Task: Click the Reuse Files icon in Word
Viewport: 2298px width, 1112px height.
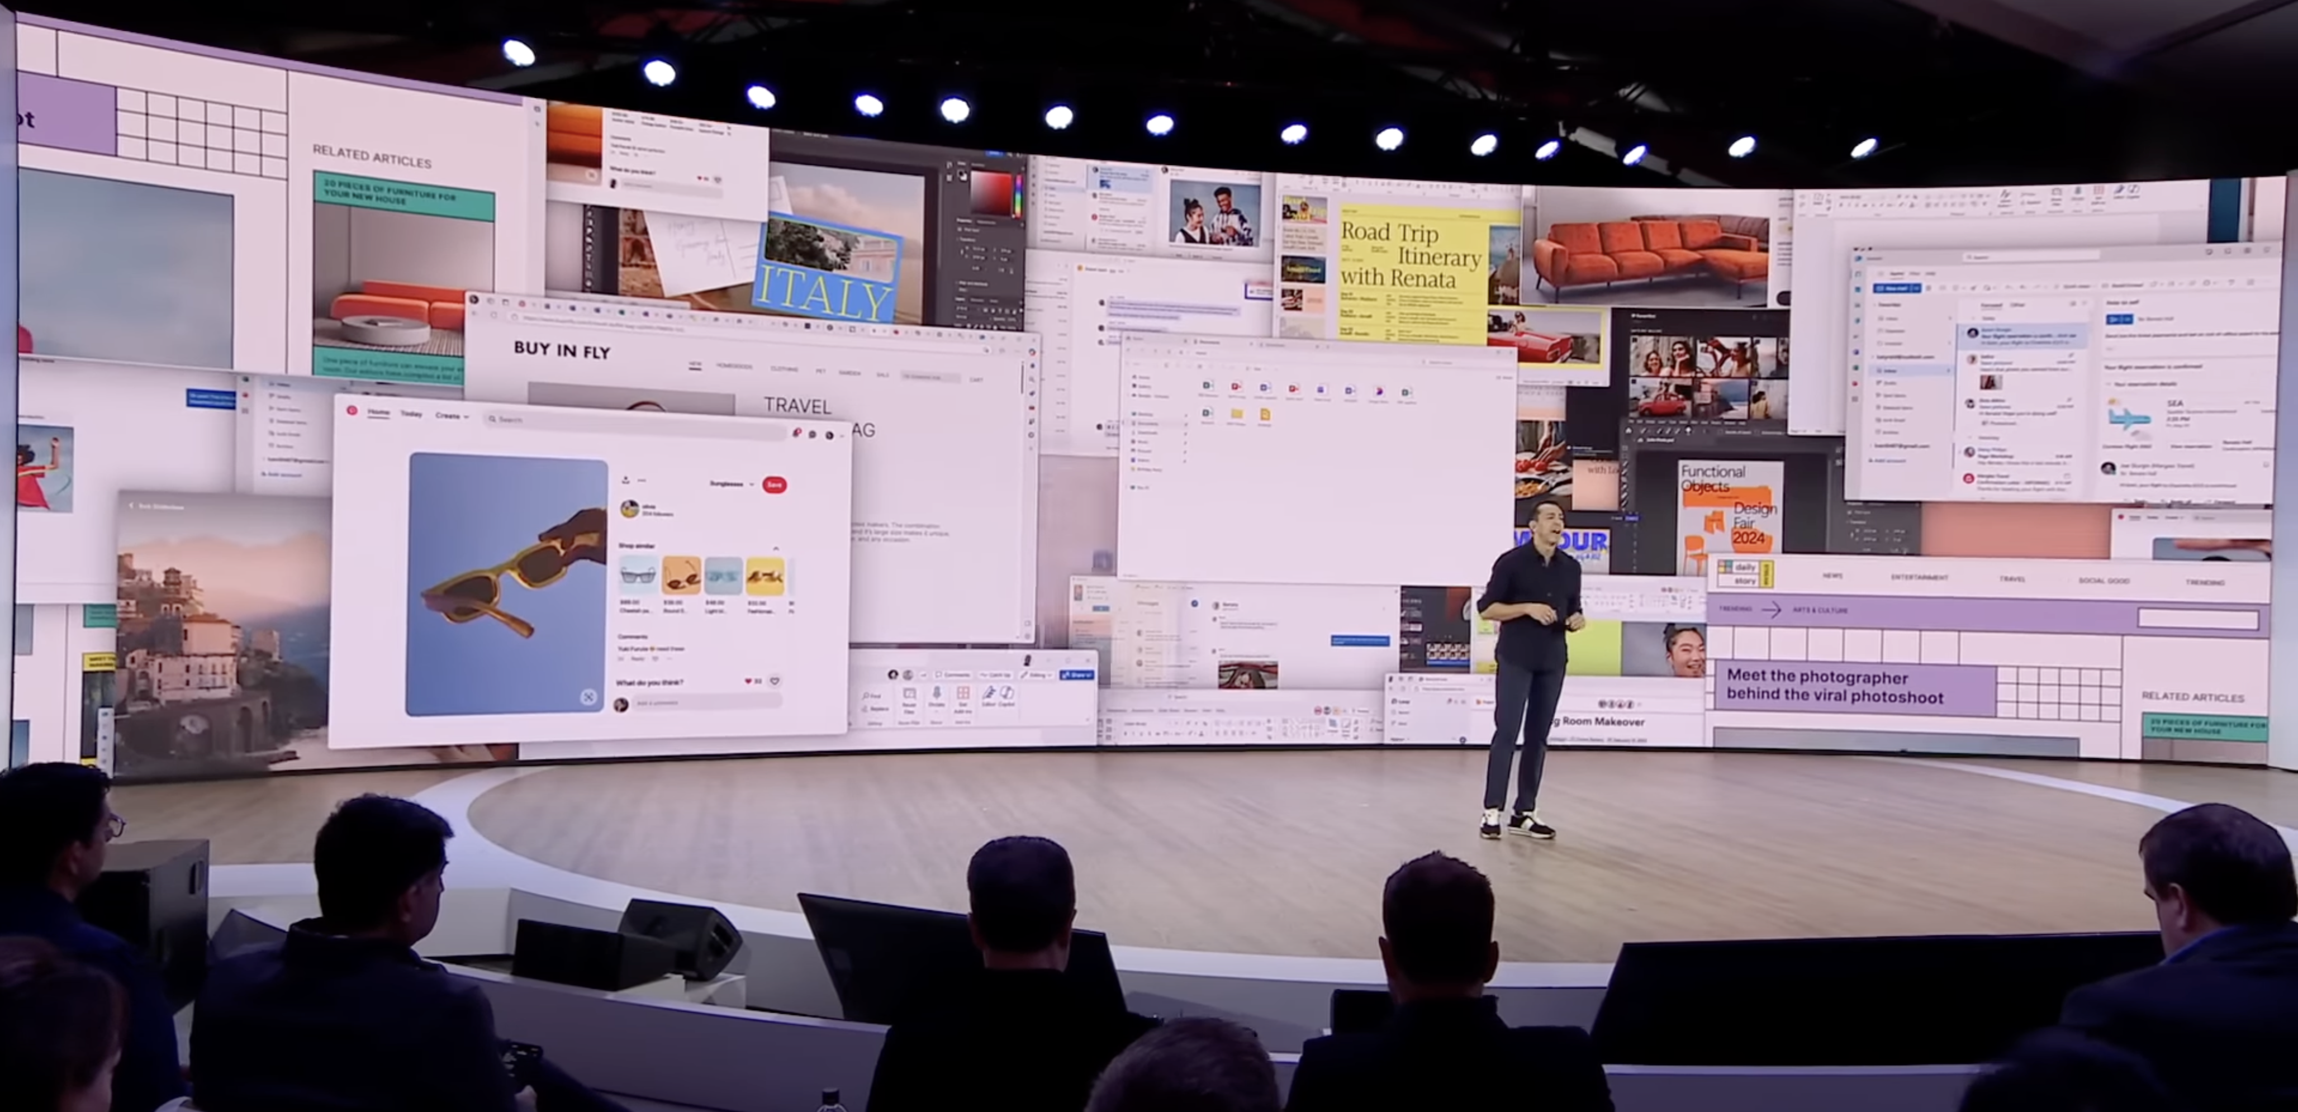Action: pos(910,694)
